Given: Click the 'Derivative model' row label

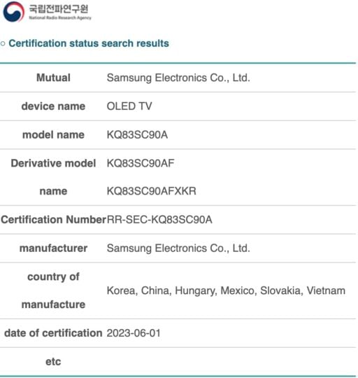Looking at the screenshot, I should click(53, 163).
